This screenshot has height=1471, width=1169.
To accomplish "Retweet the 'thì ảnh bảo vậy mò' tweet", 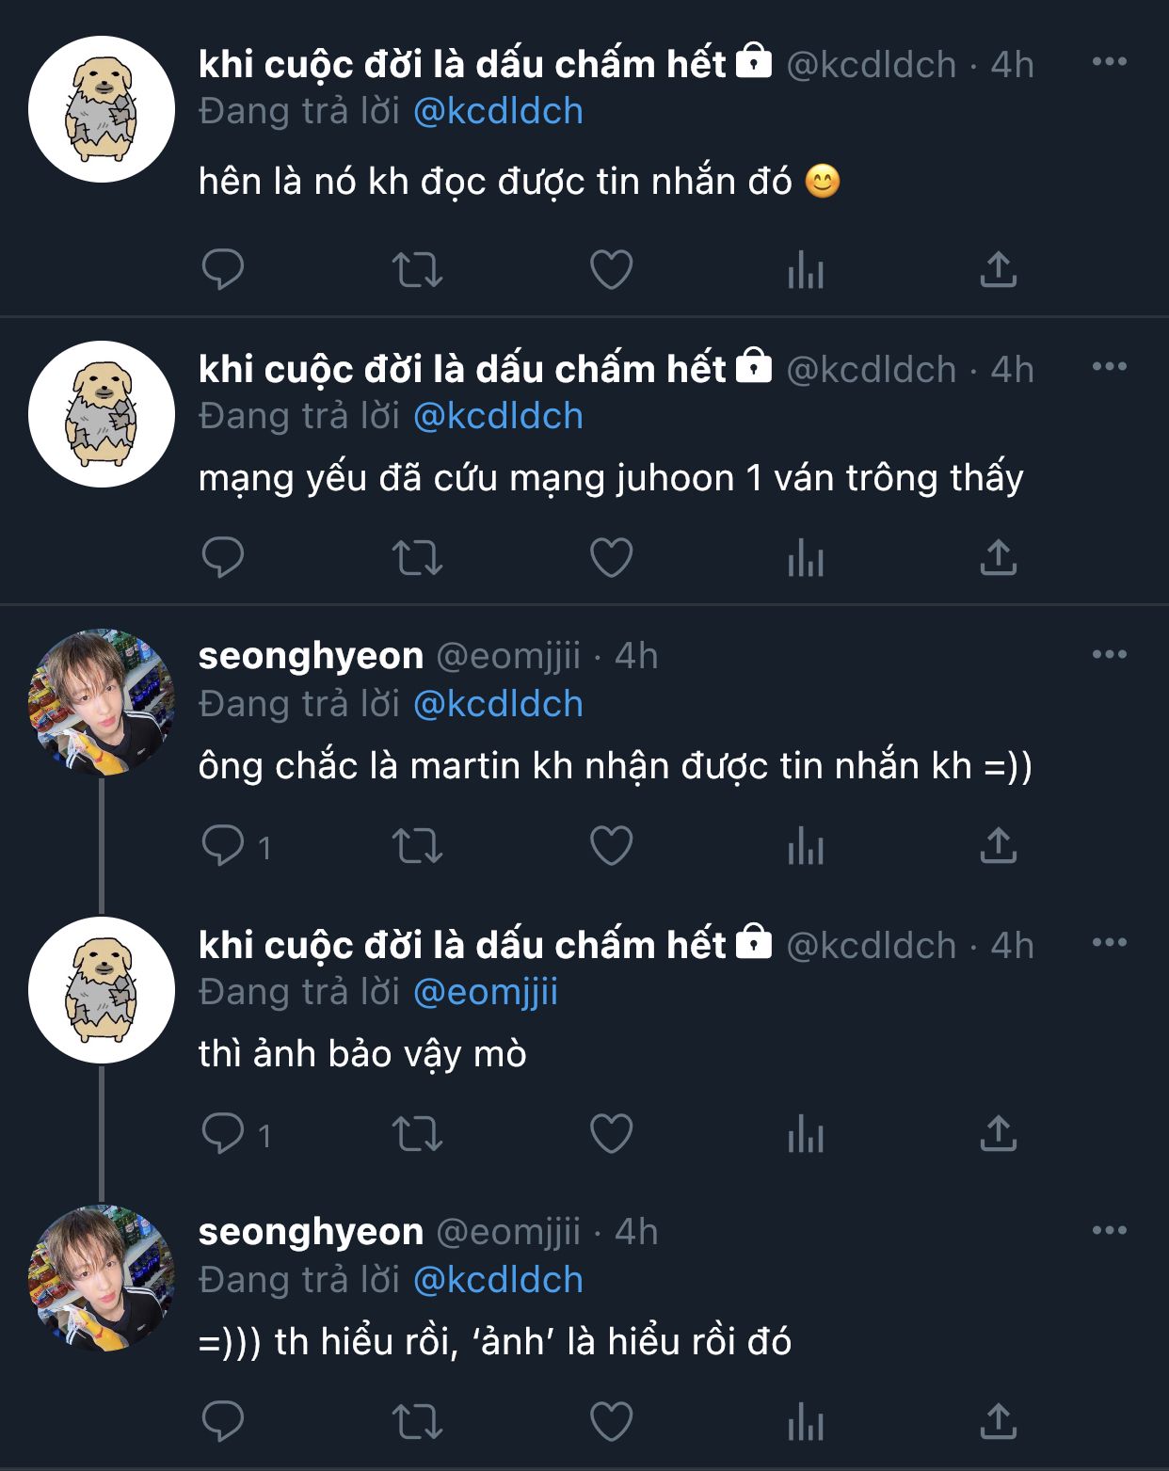I will (x=417, y=1134).
